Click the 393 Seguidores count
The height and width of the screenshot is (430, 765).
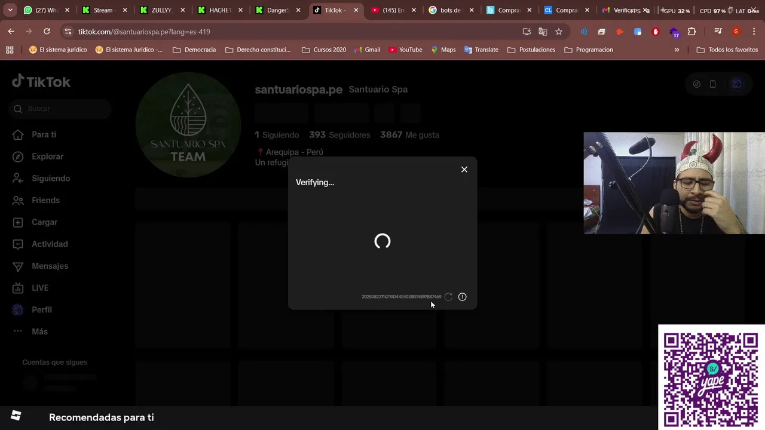339,135
